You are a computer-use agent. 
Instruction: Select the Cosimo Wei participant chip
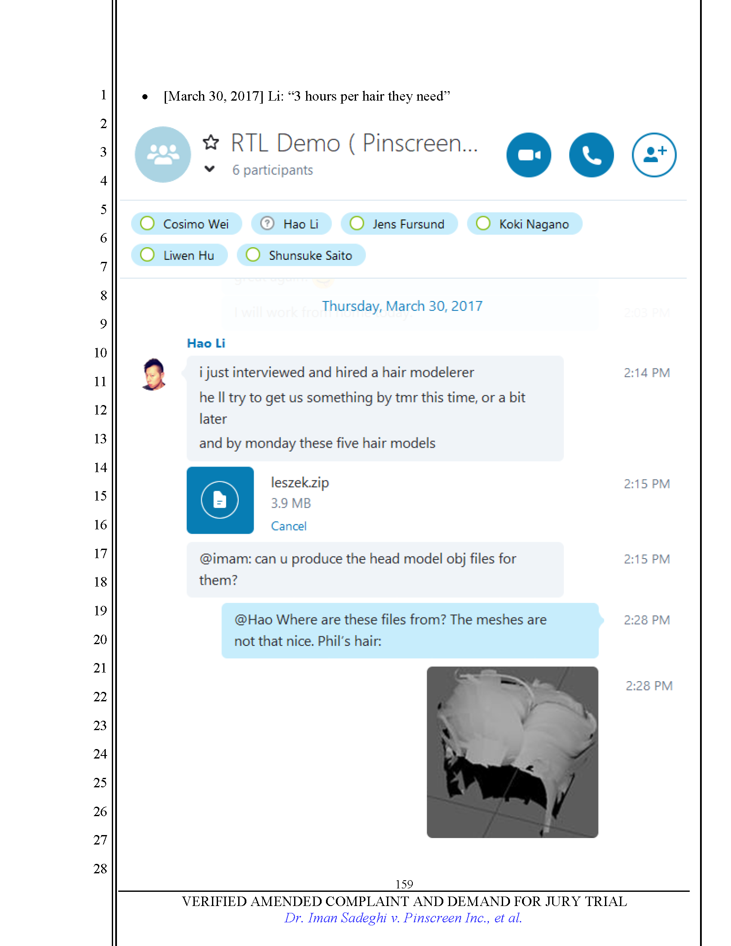tap(187, 224)
